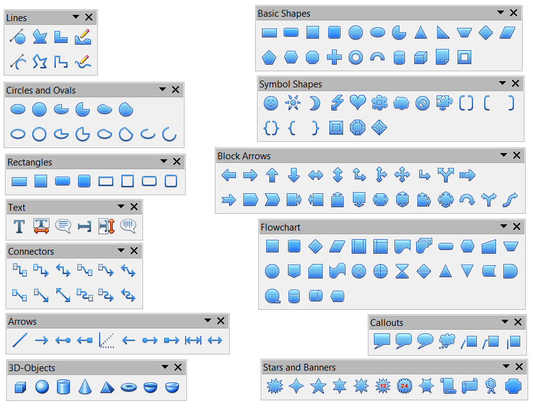Image resolution: width=535 pixels, height=409 pixels.
Task: Close the Circles and Ovals toolbar
Action: tap(176, 90)
